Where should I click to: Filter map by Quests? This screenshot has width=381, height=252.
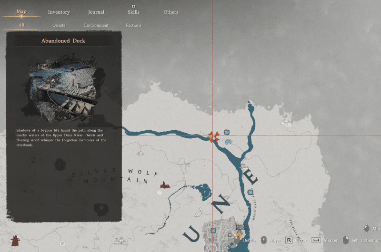(59, 25)
